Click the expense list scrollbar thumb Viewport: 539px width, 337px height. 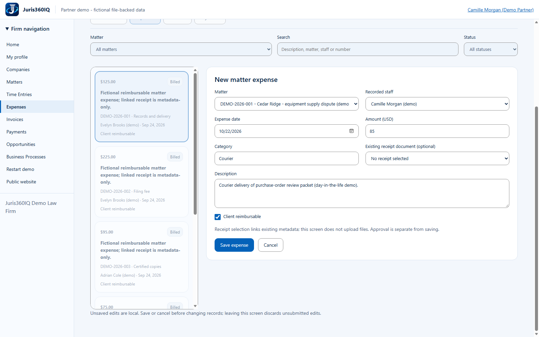pos(195,144)
